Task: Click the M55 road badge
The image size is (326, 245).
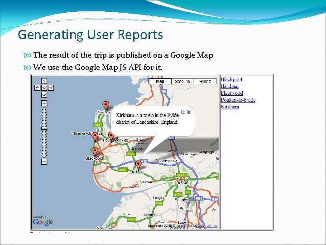Action: click(144, 161)
